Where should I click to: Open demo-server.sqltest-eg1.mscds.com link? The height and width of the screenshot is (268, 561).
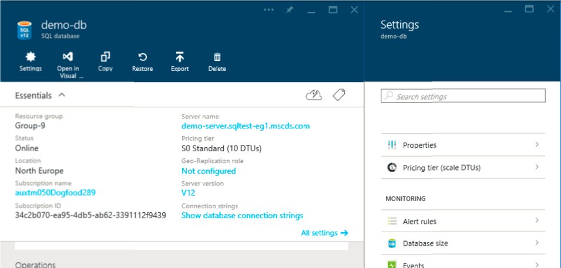click(246, 125)
